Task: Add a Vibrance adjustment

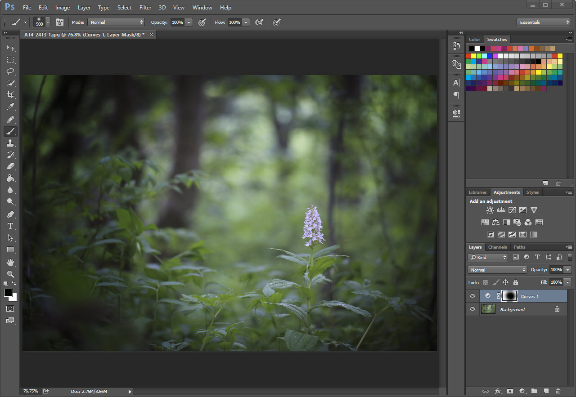Action: [x=534, y=210]
